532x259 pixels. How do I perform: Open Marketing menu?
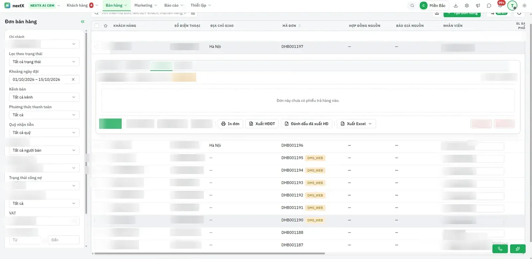pyautogui.click(x=145, y=6)
